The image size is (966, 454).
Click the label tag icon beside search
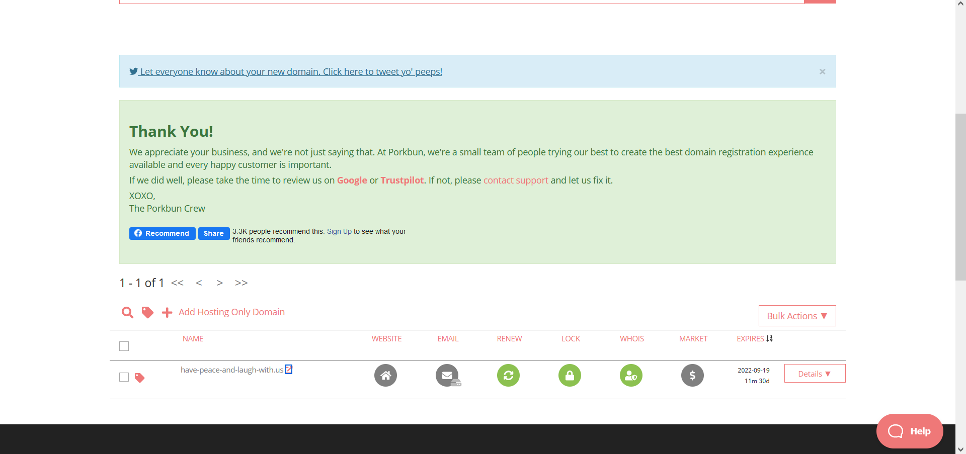[x=147, y=312]
